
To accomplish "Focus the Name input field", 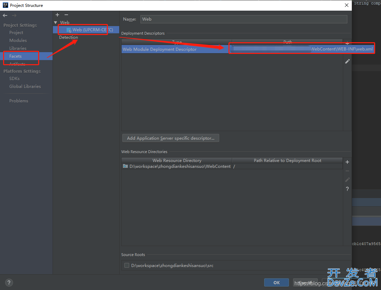I will [244, 19].
